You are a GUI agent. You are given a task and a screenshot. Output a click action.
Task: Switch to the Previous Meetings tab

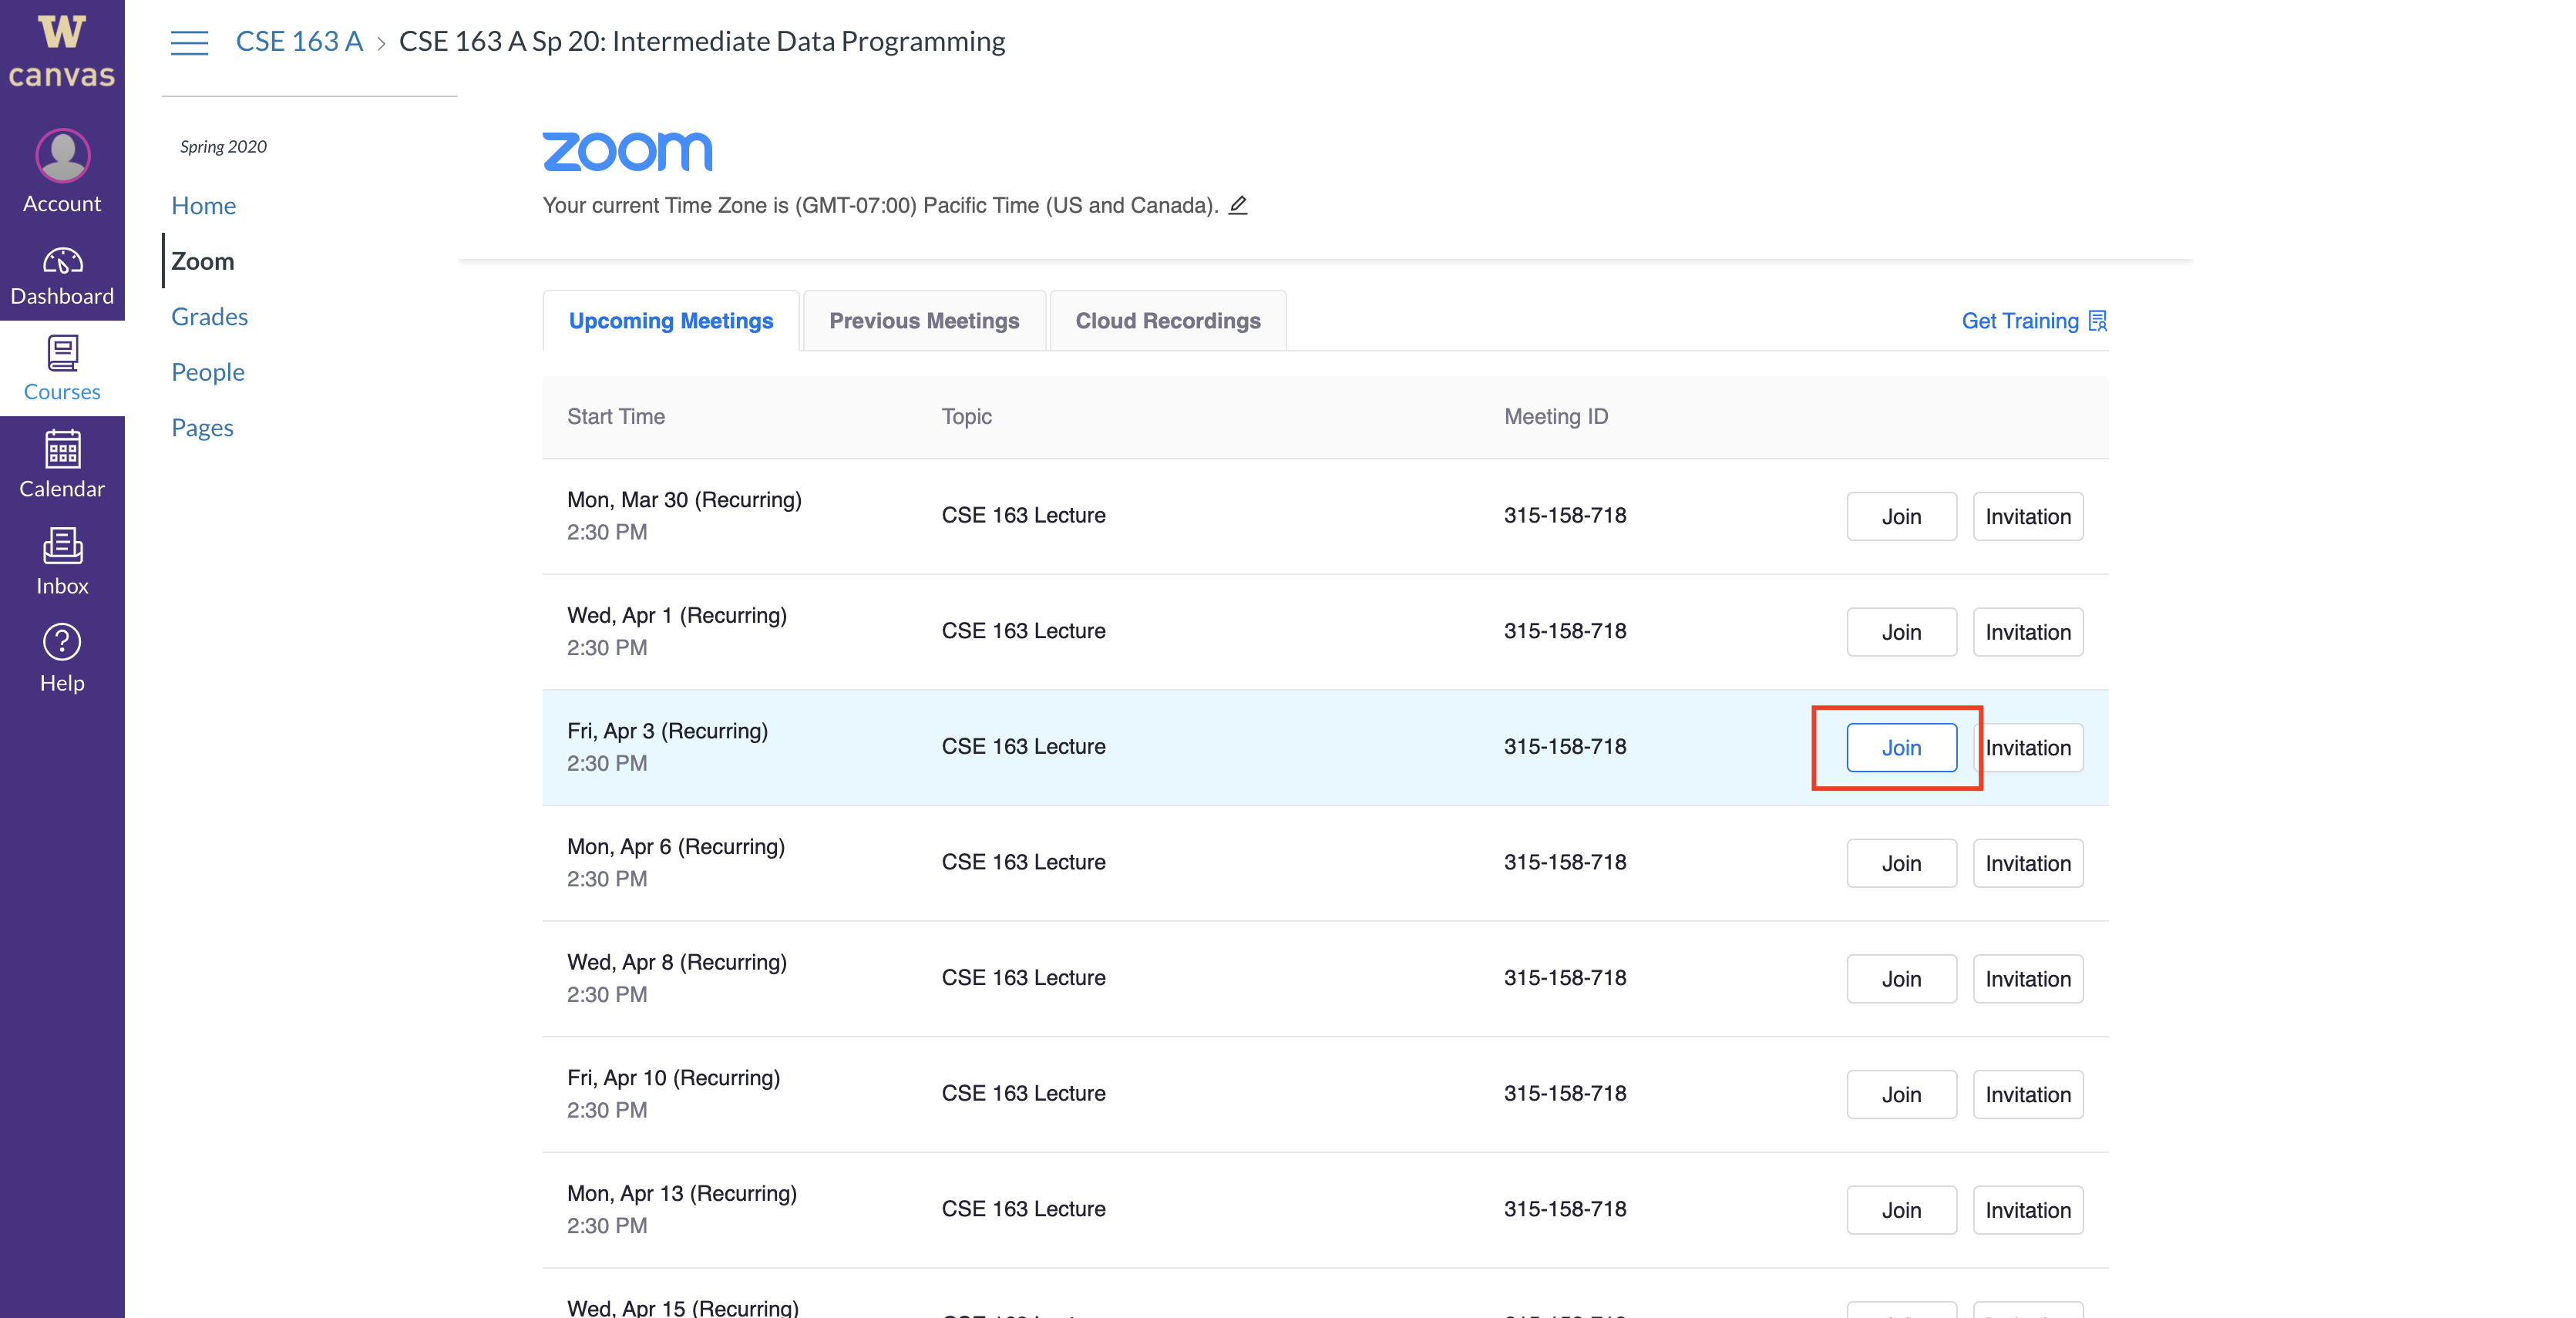[923, 319]
